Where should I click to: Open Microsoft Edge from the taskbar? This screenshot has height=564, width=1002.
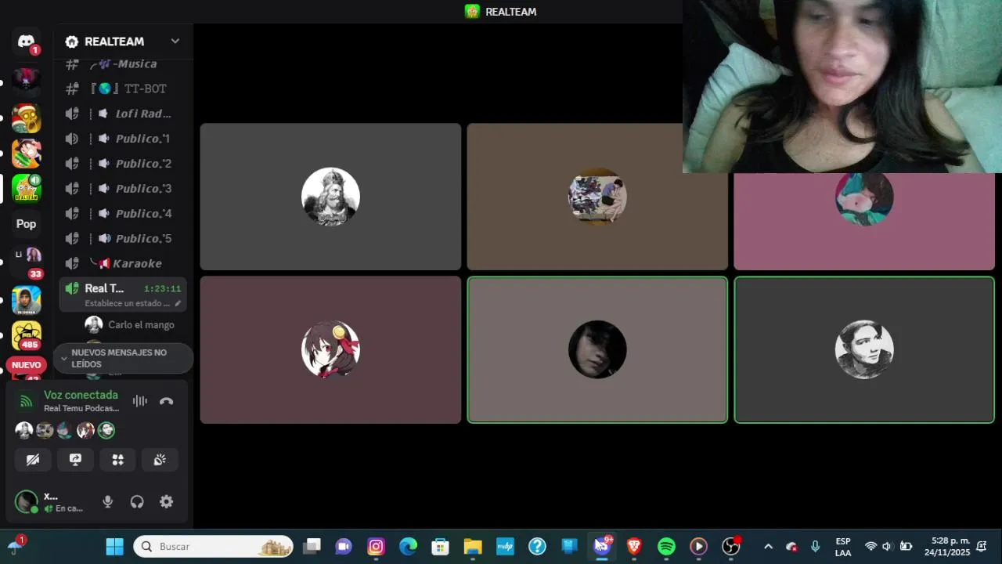[409, 546]
